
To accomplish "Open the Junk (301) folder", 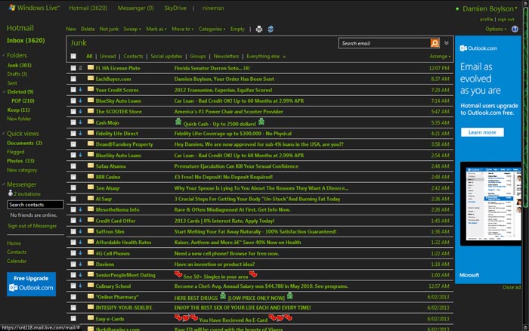I will point(19,65).
